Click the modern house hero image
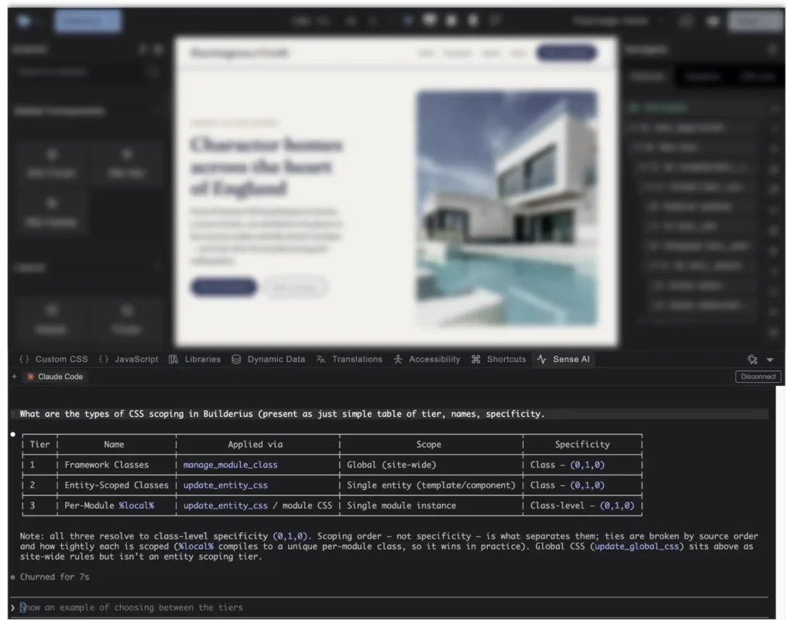Viewport: 793px width, 627px height. [506, 208]
